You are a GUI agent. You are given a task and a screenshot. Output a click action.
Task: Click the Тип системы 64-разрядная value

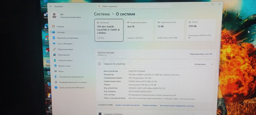(x=152, y=95)
